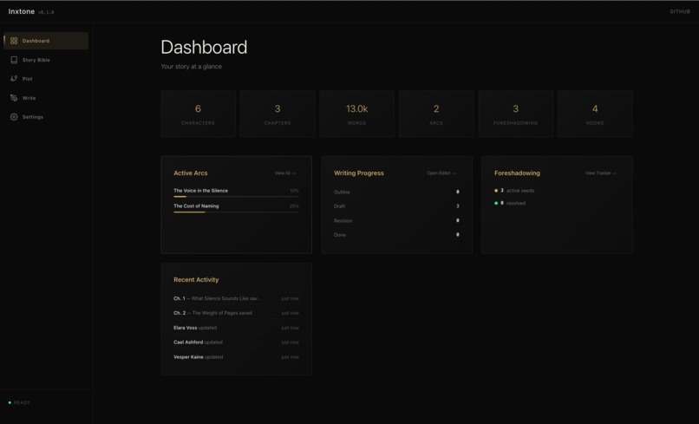Click the Inxtone app title
Screen dimensions: 699x424
[x=22, y=11]
